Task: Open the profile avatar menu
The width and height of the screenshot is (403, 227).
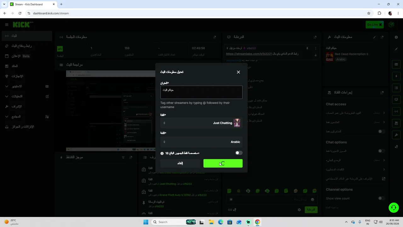Action: click(x=391, y=25)
